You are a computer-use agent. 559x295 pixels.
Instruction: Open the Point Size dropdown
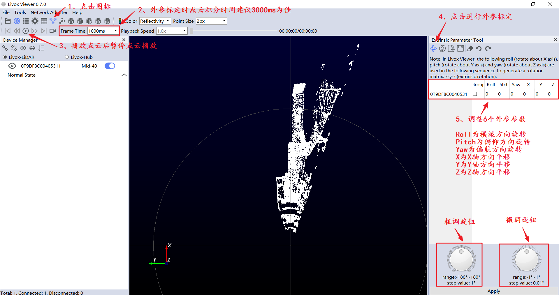[x=211, y=21]
